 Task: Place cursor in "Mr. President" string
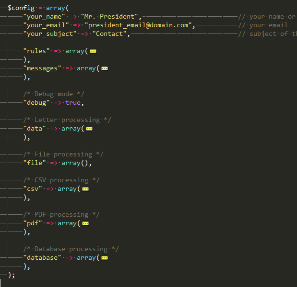point(109,17)
